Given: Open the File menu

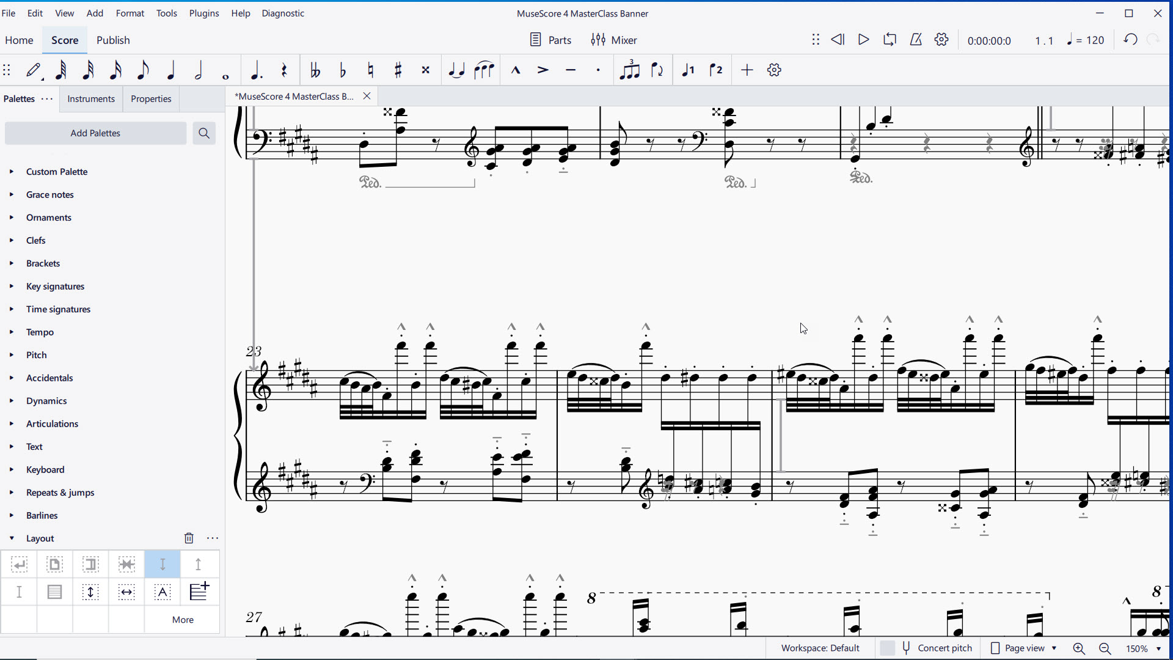Looking at the screenshot, I should [x=9, y=13].
